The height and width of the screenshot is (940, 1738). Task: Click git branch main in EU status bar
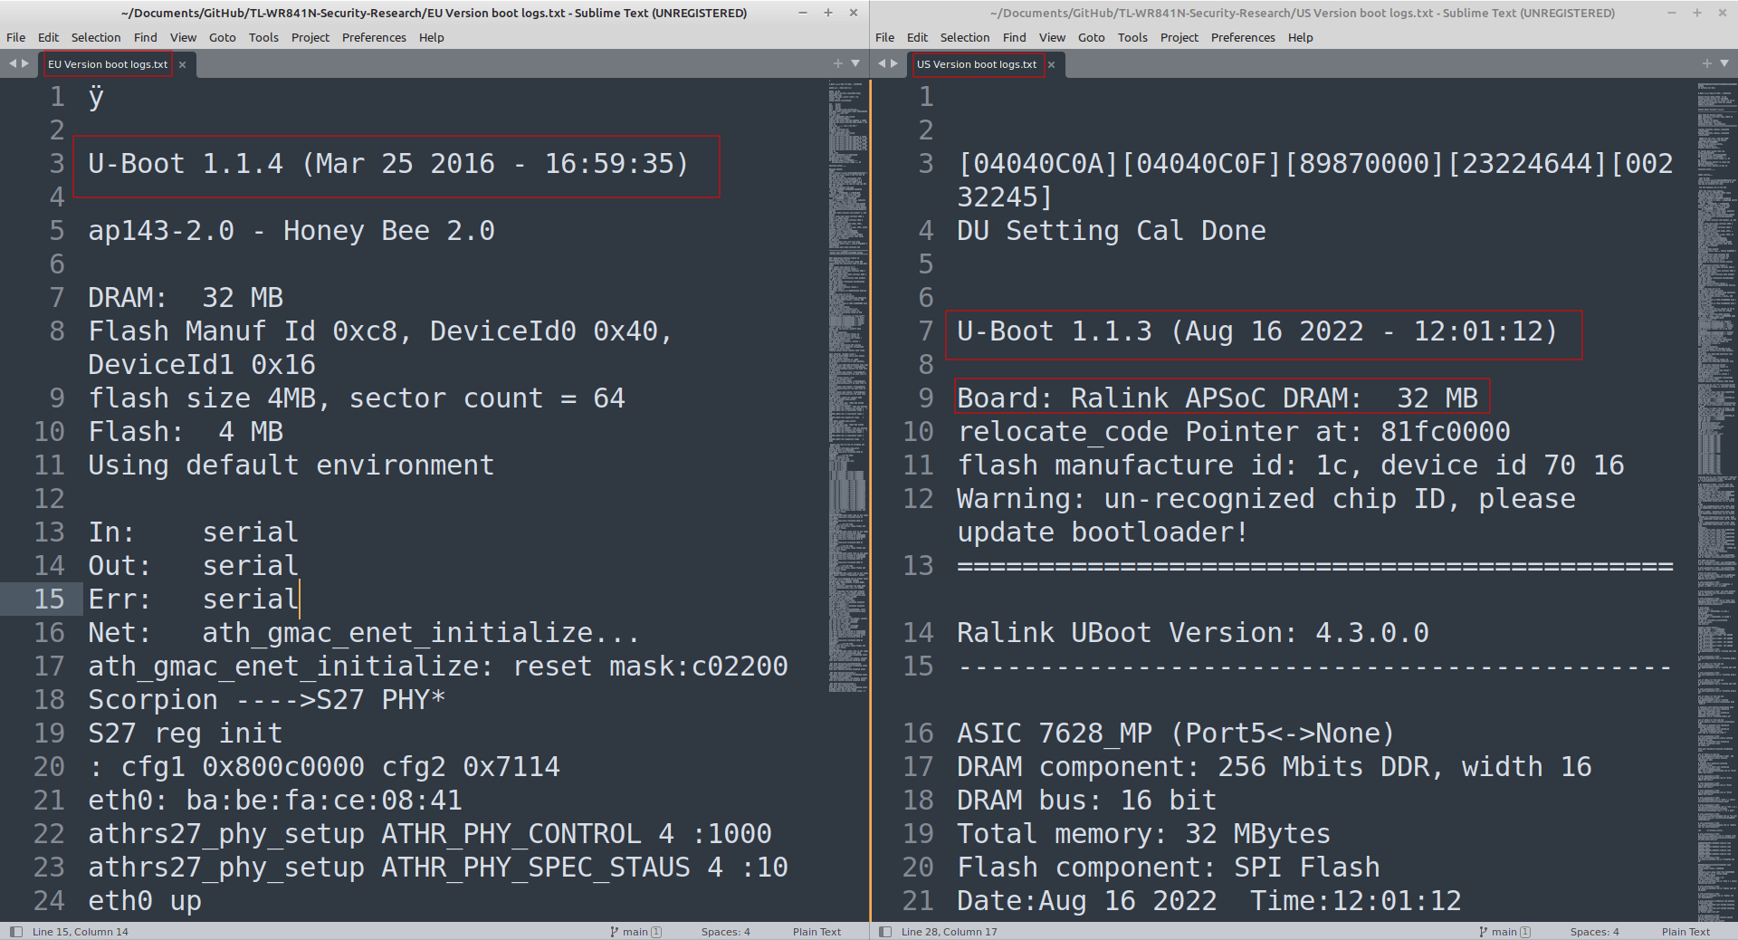pos(635,931)
